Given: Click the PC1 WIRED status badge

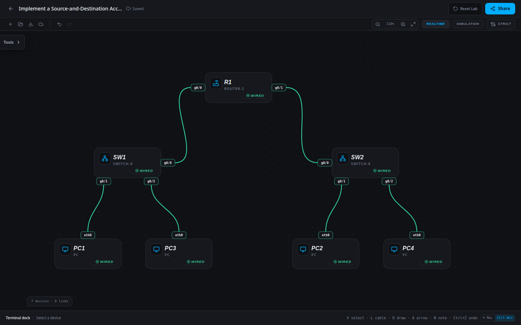Looking at the screenshot, I should (x=105, y=262).
